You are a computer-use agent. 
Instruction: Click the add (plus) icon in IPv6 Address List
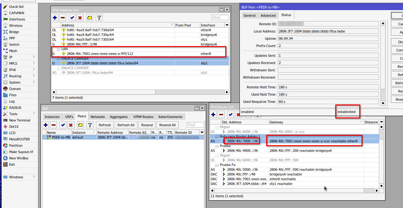click(55, 18)
